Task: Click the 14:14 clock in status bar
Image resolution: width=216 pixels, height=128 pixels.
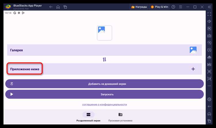Action: pyautogui.click(x=8, y=13)
